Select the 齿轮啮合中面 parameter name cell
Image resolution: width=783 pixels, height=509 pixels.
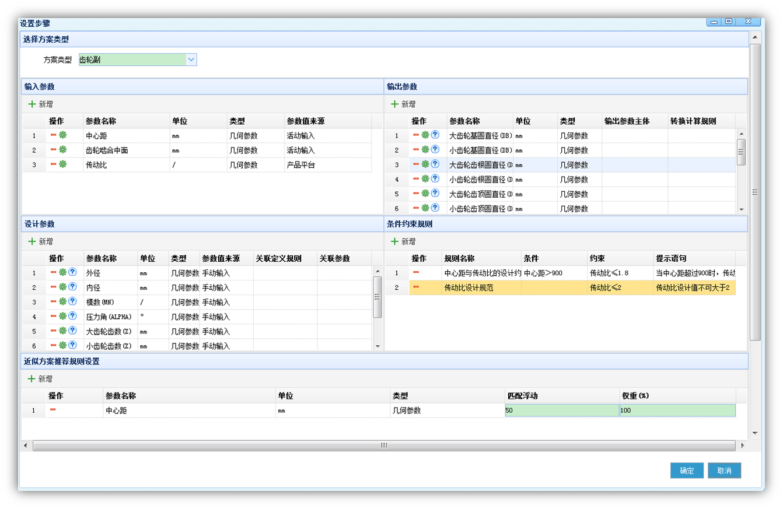click(x=126, y=150)
